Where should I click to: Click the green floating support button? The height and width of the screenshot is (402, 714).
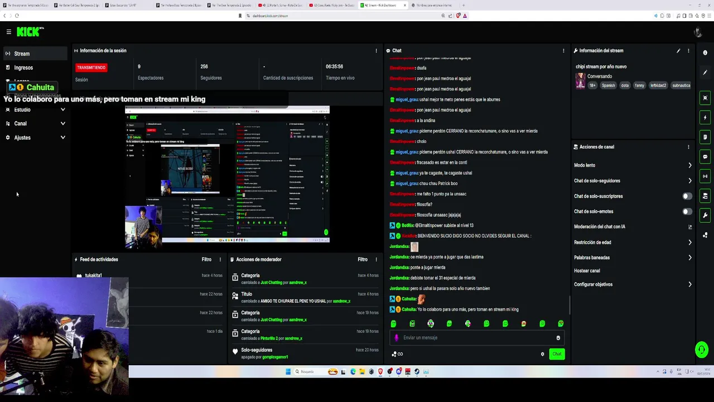(702, 350)
